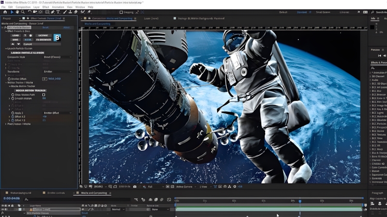Switch to the Motion background timeline tab
The image size is (387, 217).
pos(21,193)
